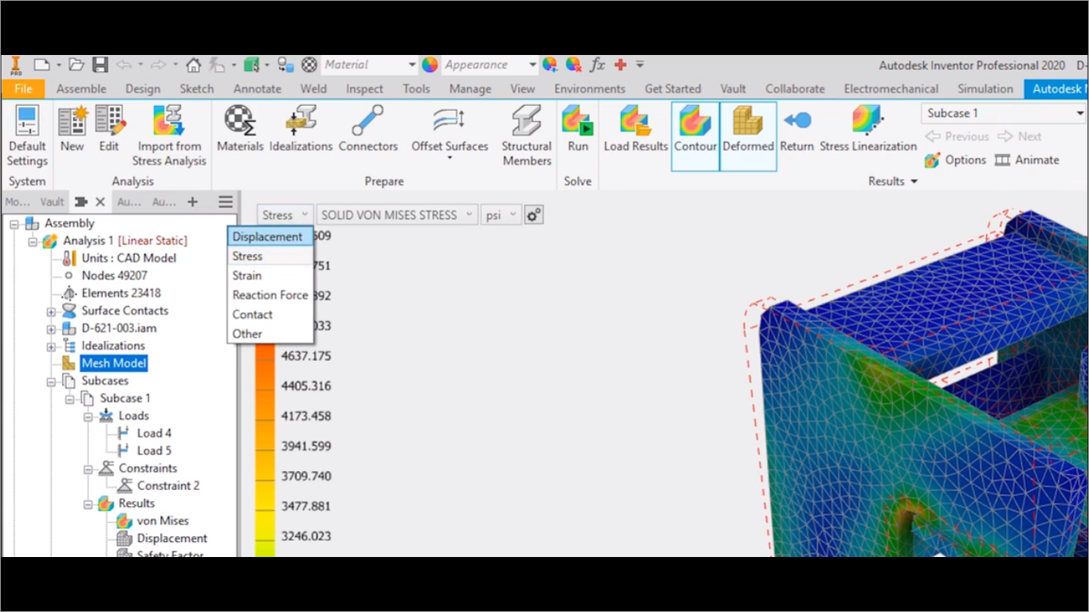Viewport: 1089px width, 612px height.
Task: Select Contact in the result type list
Action: point(269,315)
